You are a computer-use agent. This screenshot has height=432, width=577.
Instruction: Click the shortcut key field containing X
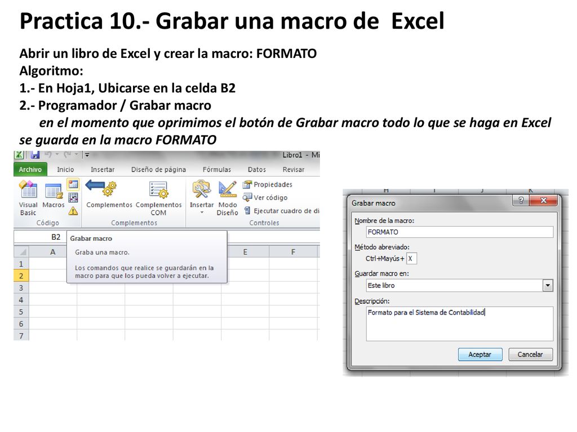click(x=411, y=259)
